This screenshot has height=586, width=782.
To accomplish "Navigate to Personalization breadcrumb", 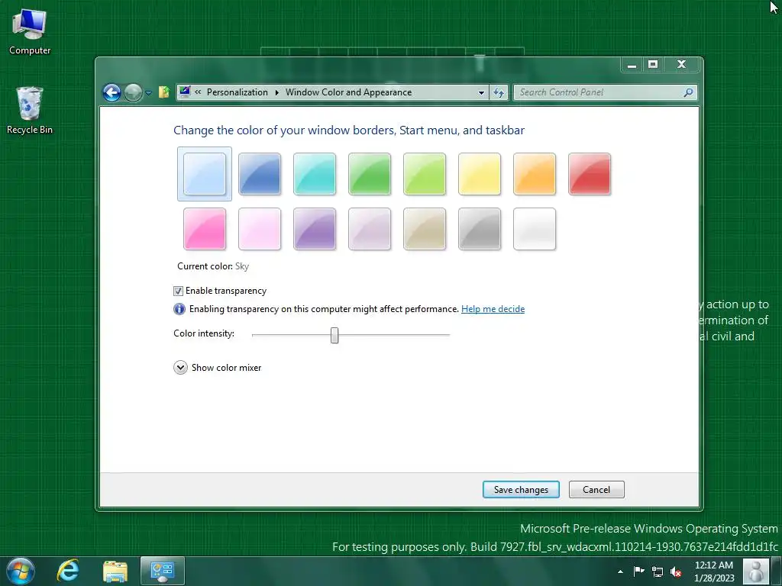I will (238, 92).
